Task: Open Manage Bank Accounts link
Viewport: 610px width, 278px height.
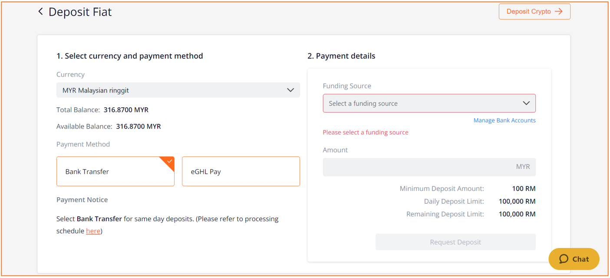Action: [x=504, y=120]
